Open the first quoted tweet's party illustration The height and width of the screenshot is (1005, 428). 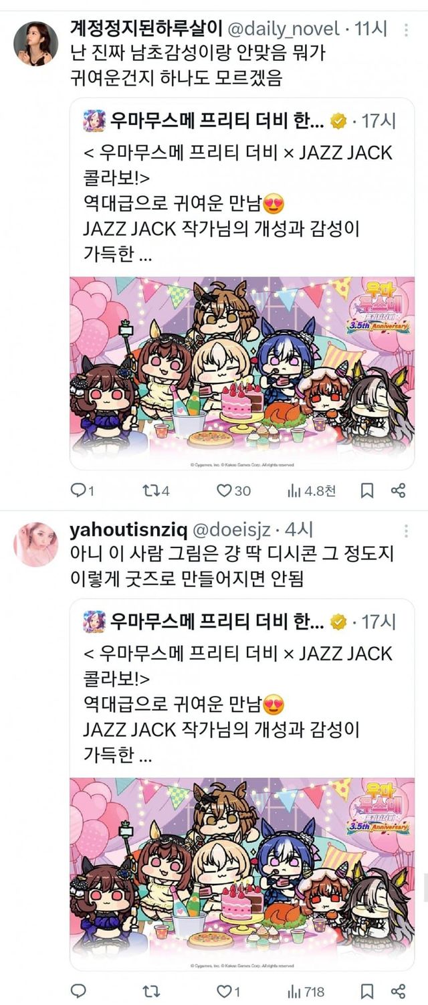[242, 373]
